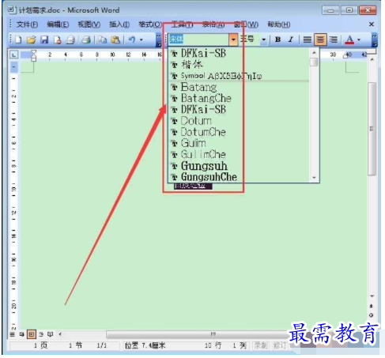This screenshot has width=385, height=358.
Task: Toggle center alignment button
Action: point(320,40)
